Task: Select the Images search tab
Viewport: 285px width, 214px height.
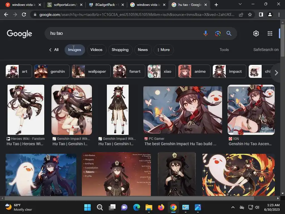Action: tap(75, 50)
